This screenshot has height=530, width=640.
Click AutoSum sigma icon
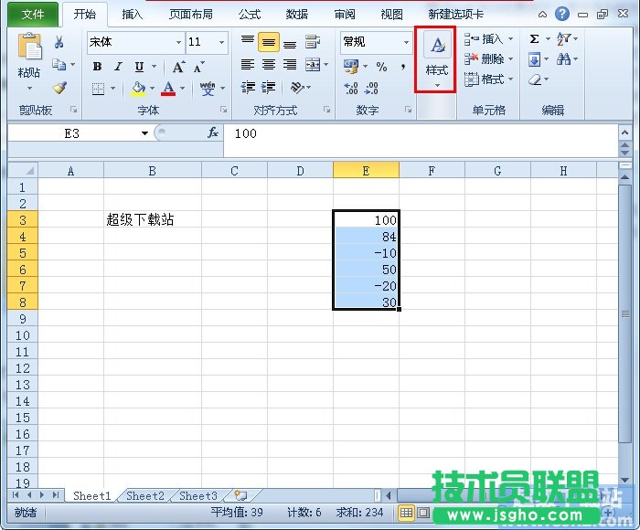tap(534, 39)
